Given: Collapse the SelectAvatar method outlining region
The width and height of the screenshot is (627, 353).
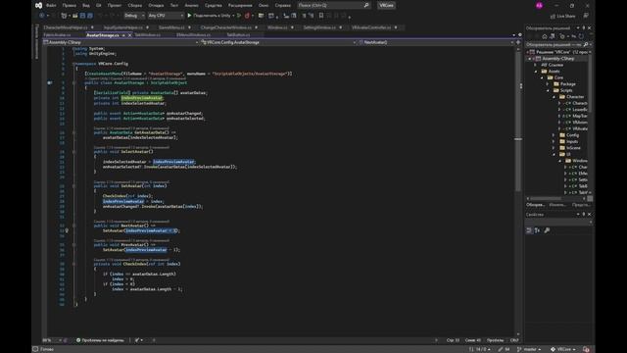Looking at the screenshot, I should [74, 152].
